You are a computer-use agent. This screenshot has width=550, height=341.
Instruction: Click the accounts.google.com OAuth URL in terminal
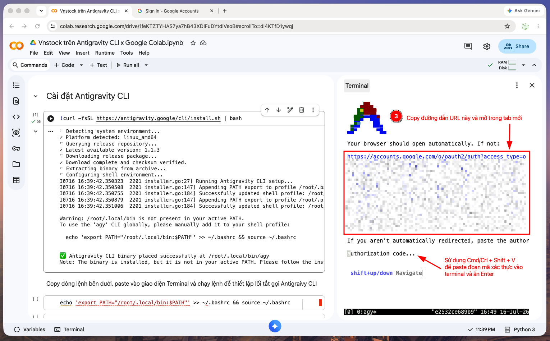click(x=436, y=157)
